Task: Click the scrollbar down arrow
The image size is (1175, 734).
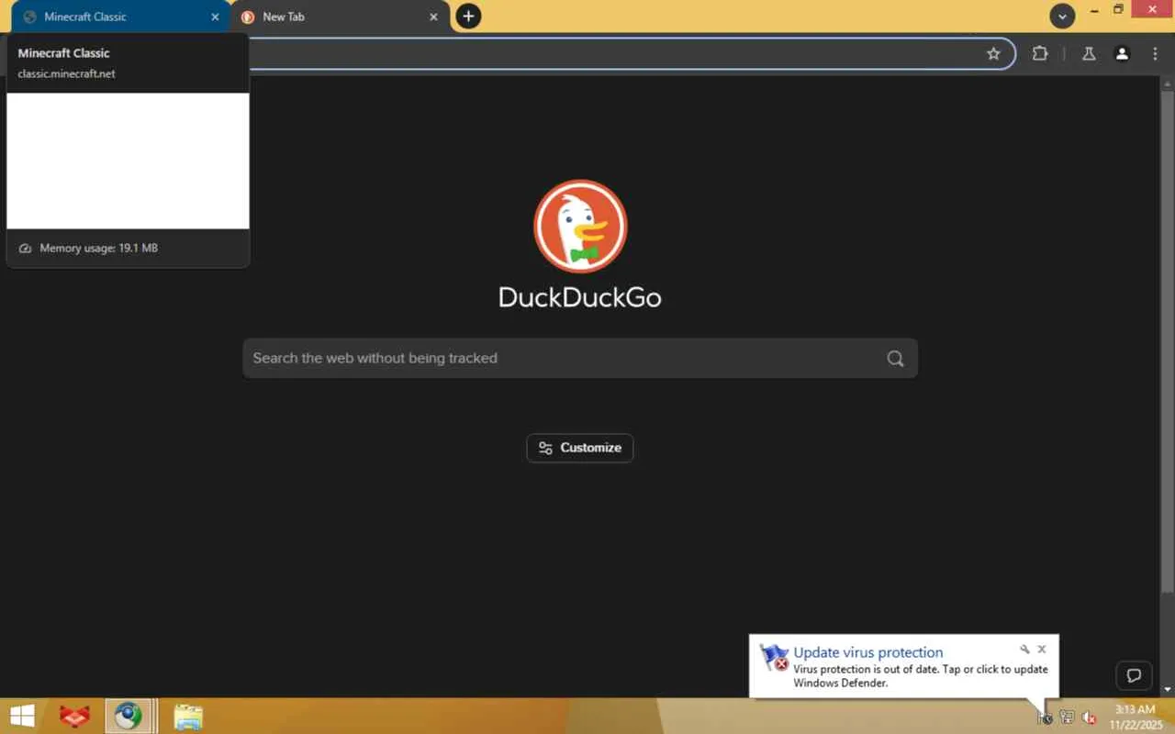Action: click(1168, 688)
